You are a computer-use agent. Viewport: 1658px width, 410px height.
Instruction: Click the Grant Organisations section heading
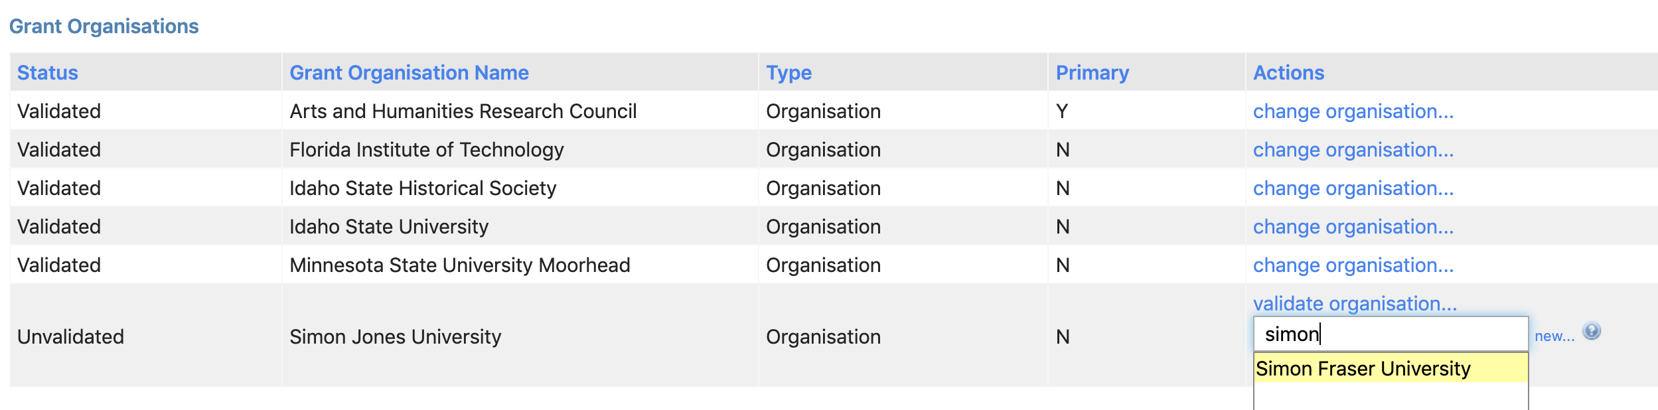pyautogui.click(x=104, y=27)
